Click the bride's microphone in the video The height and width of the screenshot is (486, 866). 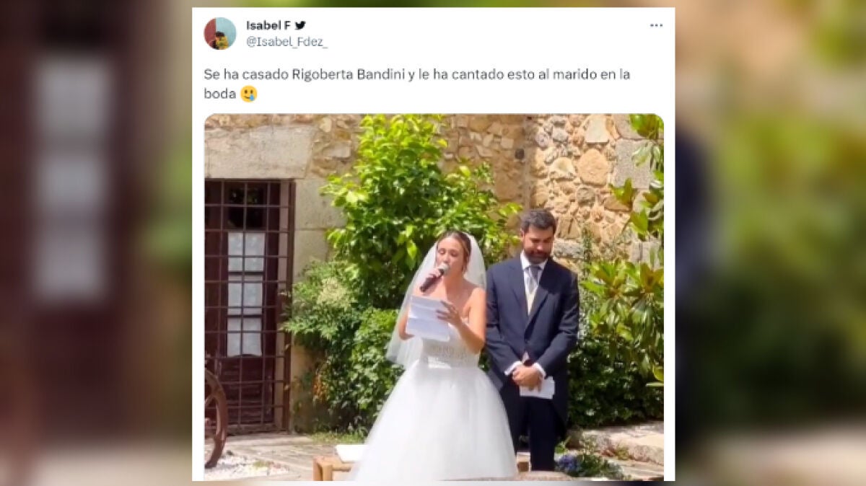coord(434,277)
